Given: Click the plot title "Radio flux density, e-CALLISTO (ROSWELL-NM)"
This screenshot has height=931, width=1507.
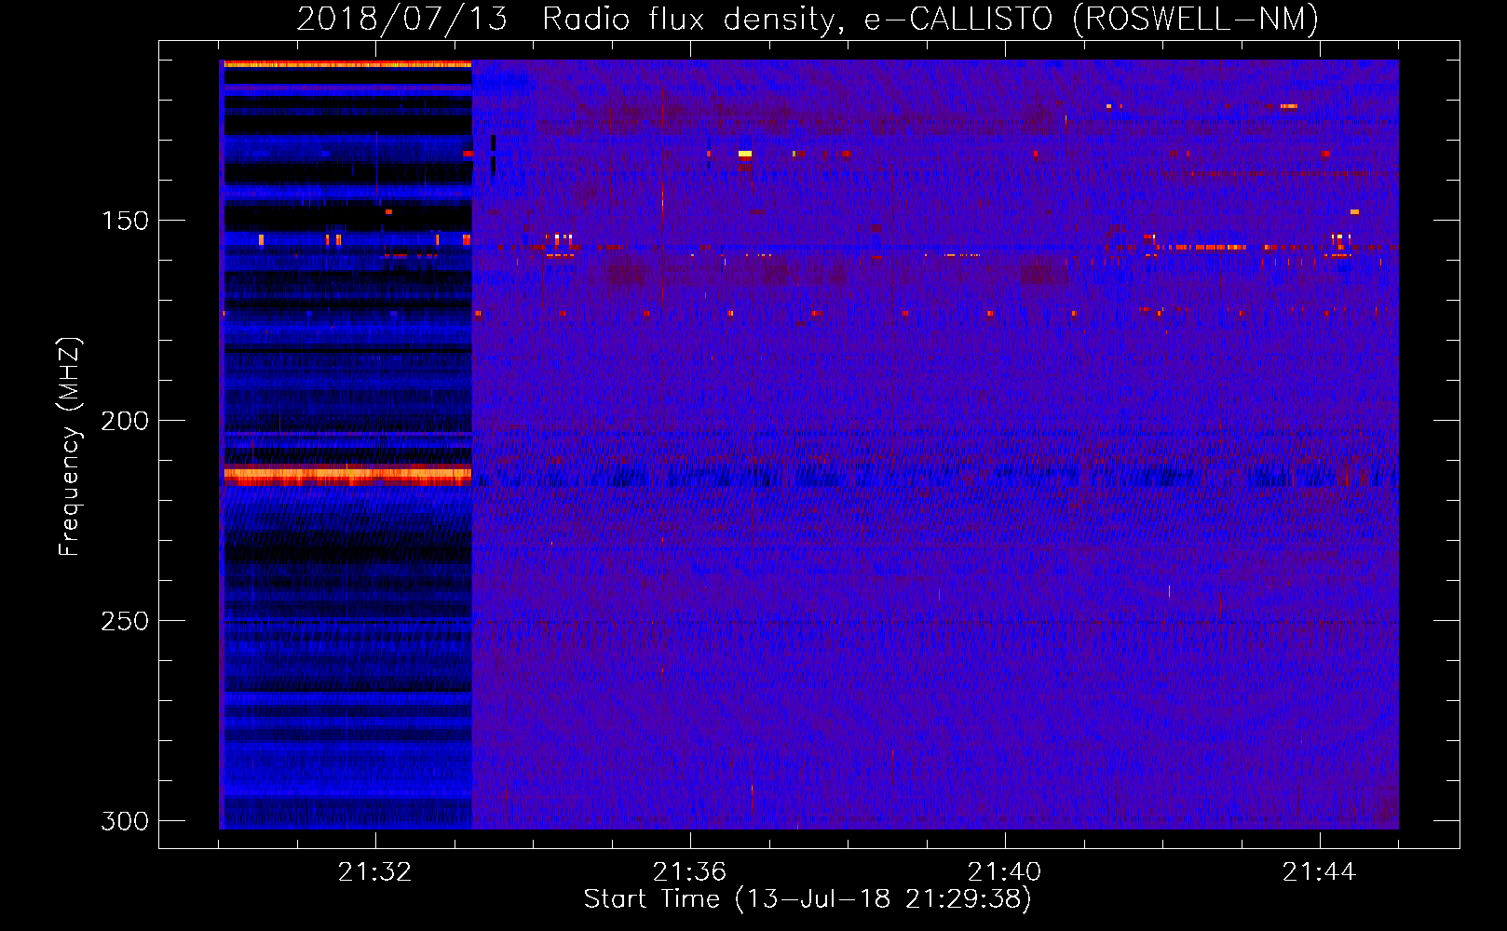Looking at the screenshot, I should (x=930, y=19).
